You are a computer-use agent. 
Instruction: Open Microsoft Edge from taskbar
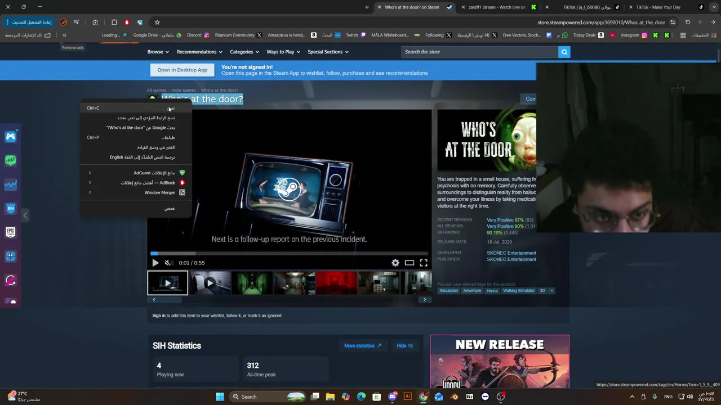(361, 397)
